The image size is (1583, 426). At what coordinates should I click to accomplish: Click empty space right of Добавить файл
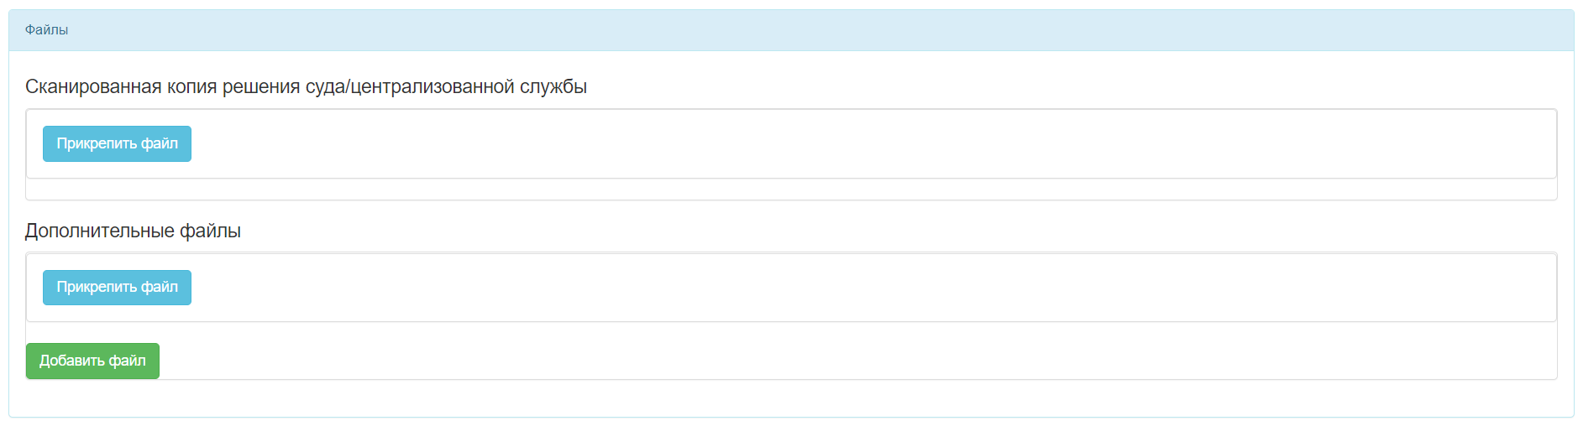(x=857, y=361)
